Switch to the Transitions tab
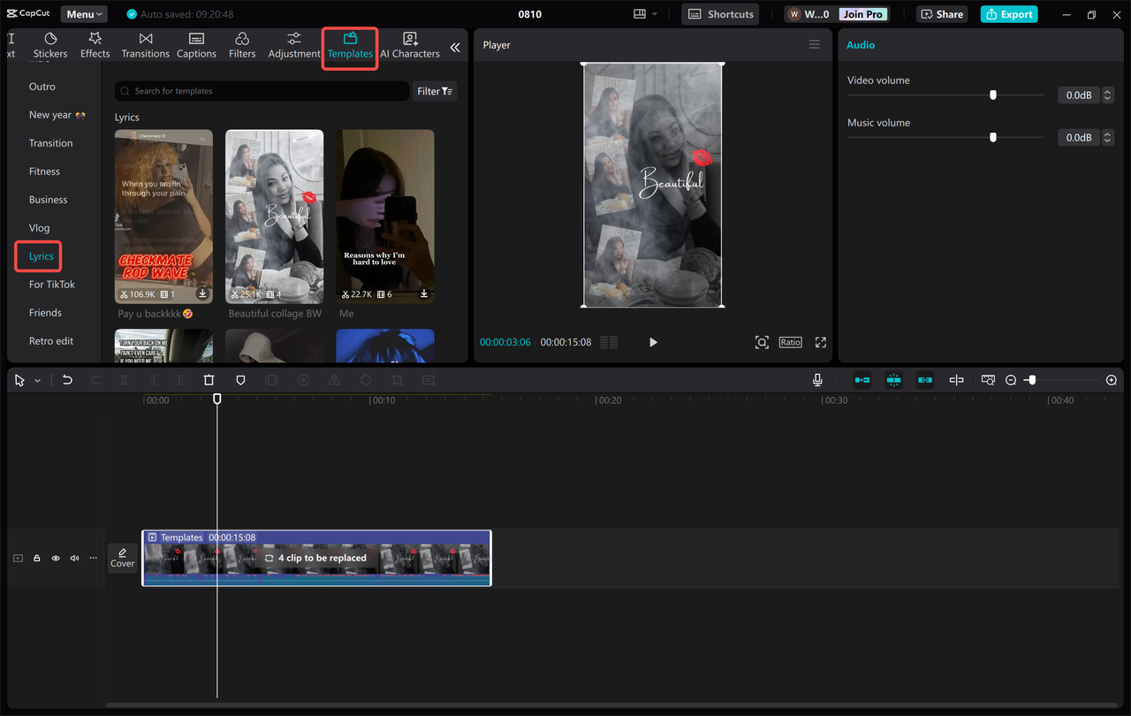The width and height of the screenshot is (1131, 716). click(146, 45)
